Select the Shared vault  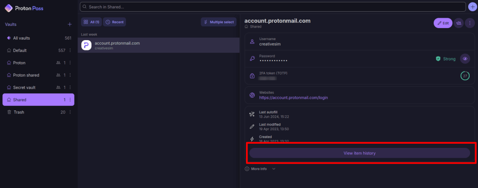click(38, 100)
